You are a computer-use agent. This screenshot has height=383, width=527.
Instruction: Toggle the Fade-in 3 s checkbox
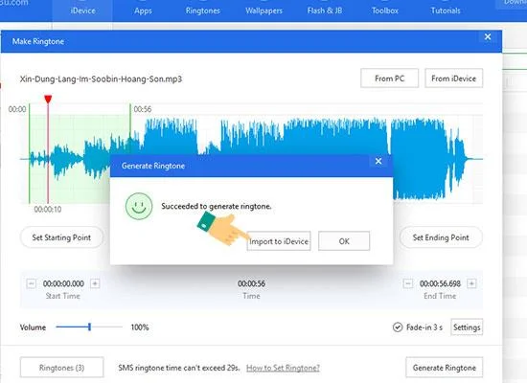tap(398, 327)
